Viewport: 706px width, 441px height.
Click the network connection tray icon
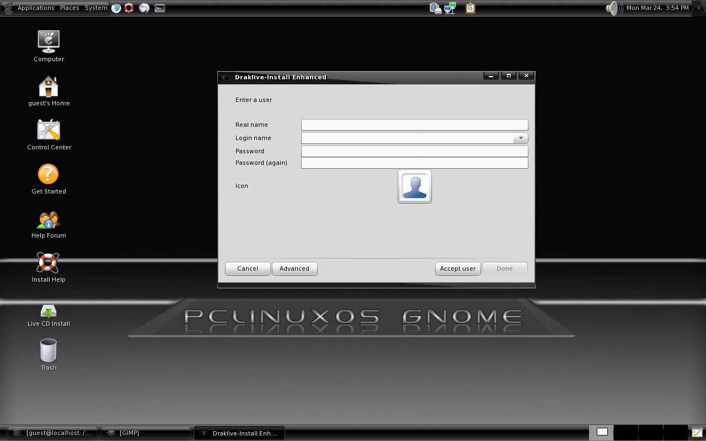pos(451,8)
